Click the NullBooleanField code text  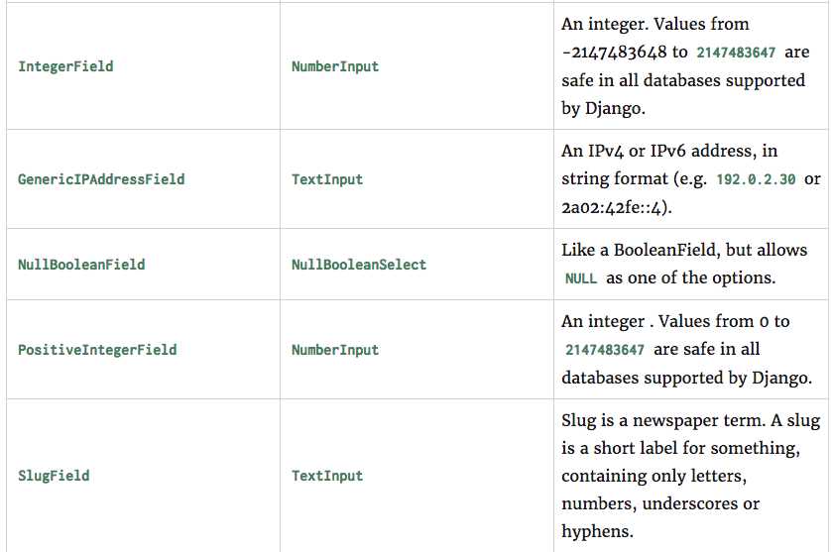coord(81,265)
